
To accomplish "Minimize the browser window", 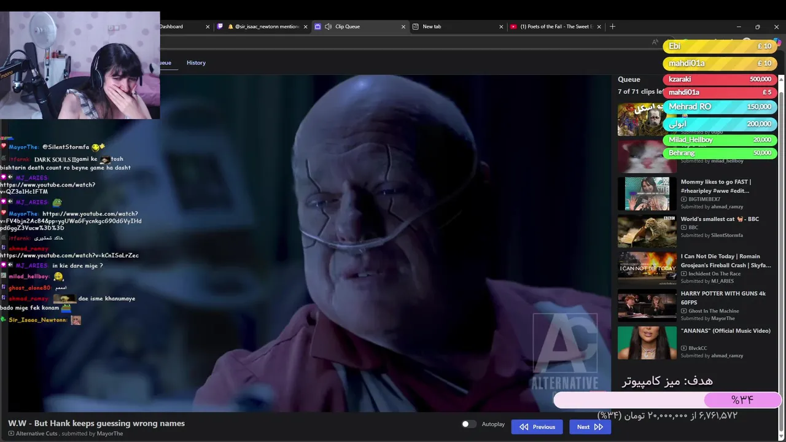I will (x=739, y=26).
